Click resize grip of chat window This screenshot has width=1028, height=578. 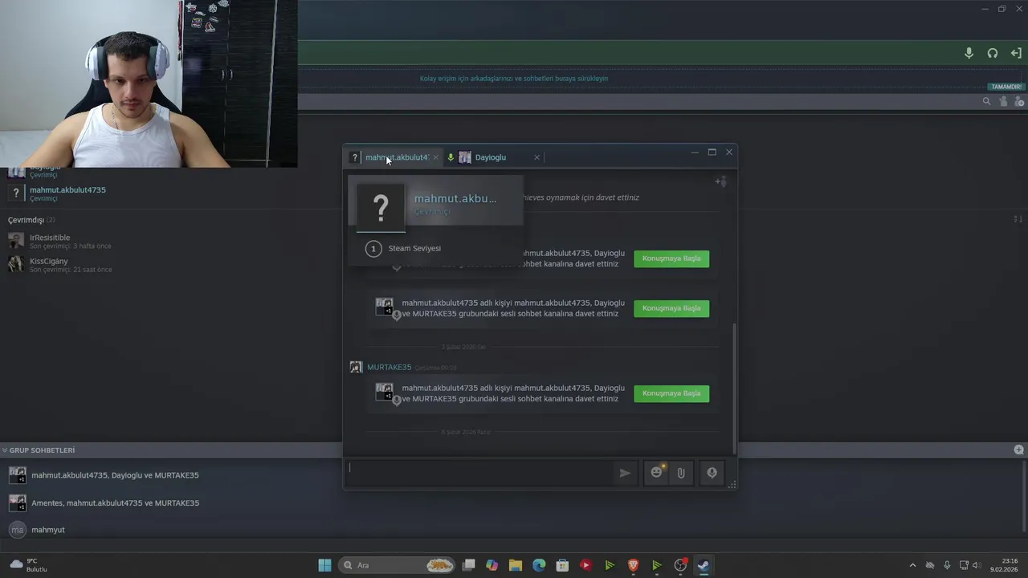point(732,485)
